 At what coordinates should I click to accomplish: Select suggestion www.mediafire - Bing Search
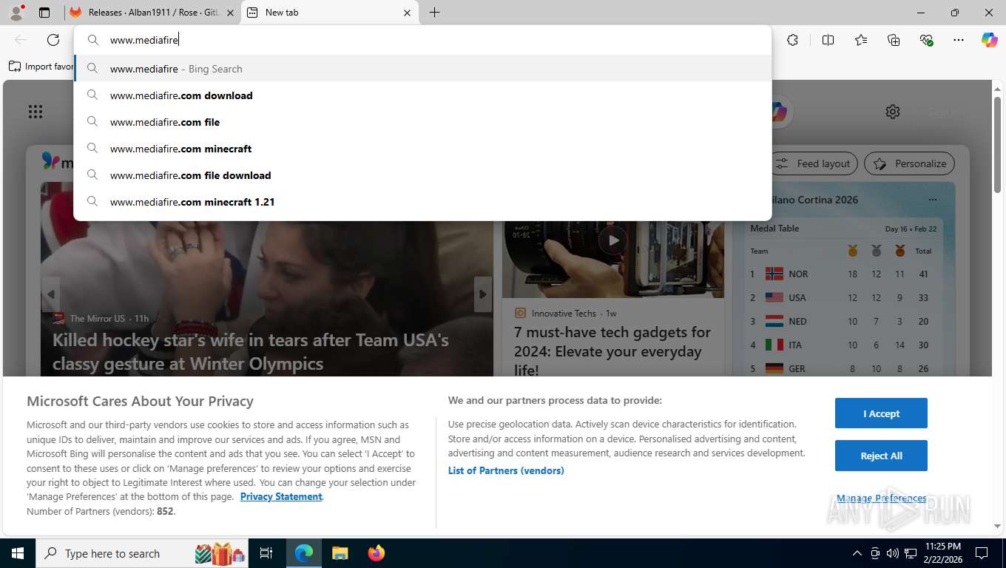[422, 69]
